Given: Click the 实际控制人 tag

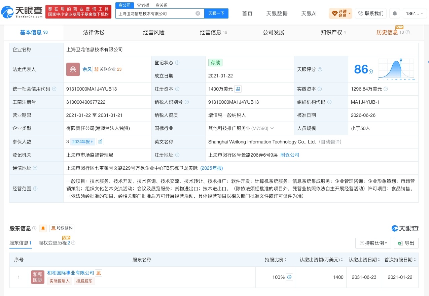Looking at the screenshot, I should click(x=60, y=281).
